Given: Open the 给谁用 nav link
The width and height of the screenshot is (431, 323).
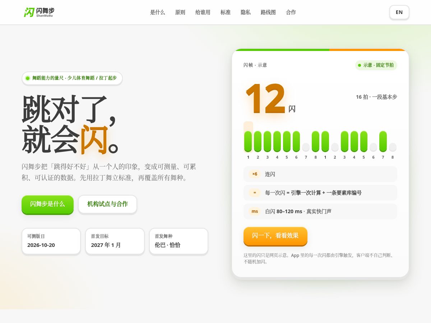Looking at the screenshot, I should point(203,12).
